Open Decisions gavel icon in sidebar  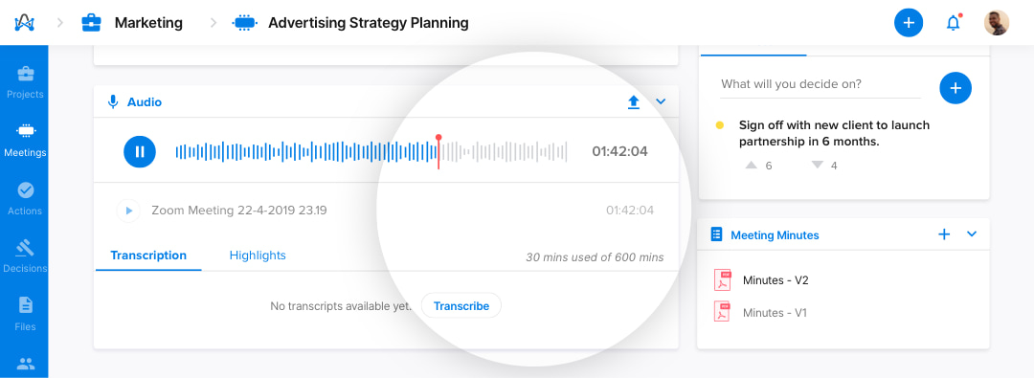click(x=25, y=248)
